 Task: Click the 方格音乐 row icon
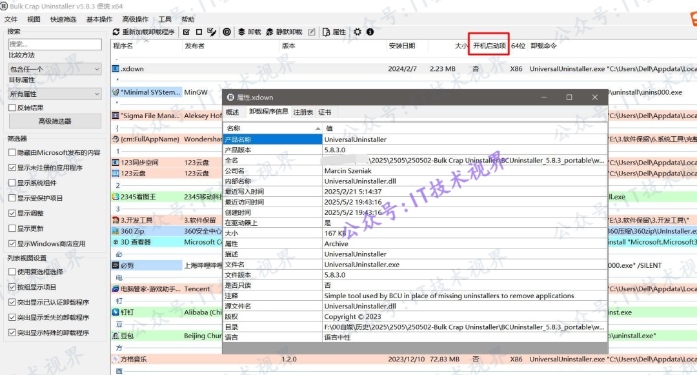tap(116, 359)
